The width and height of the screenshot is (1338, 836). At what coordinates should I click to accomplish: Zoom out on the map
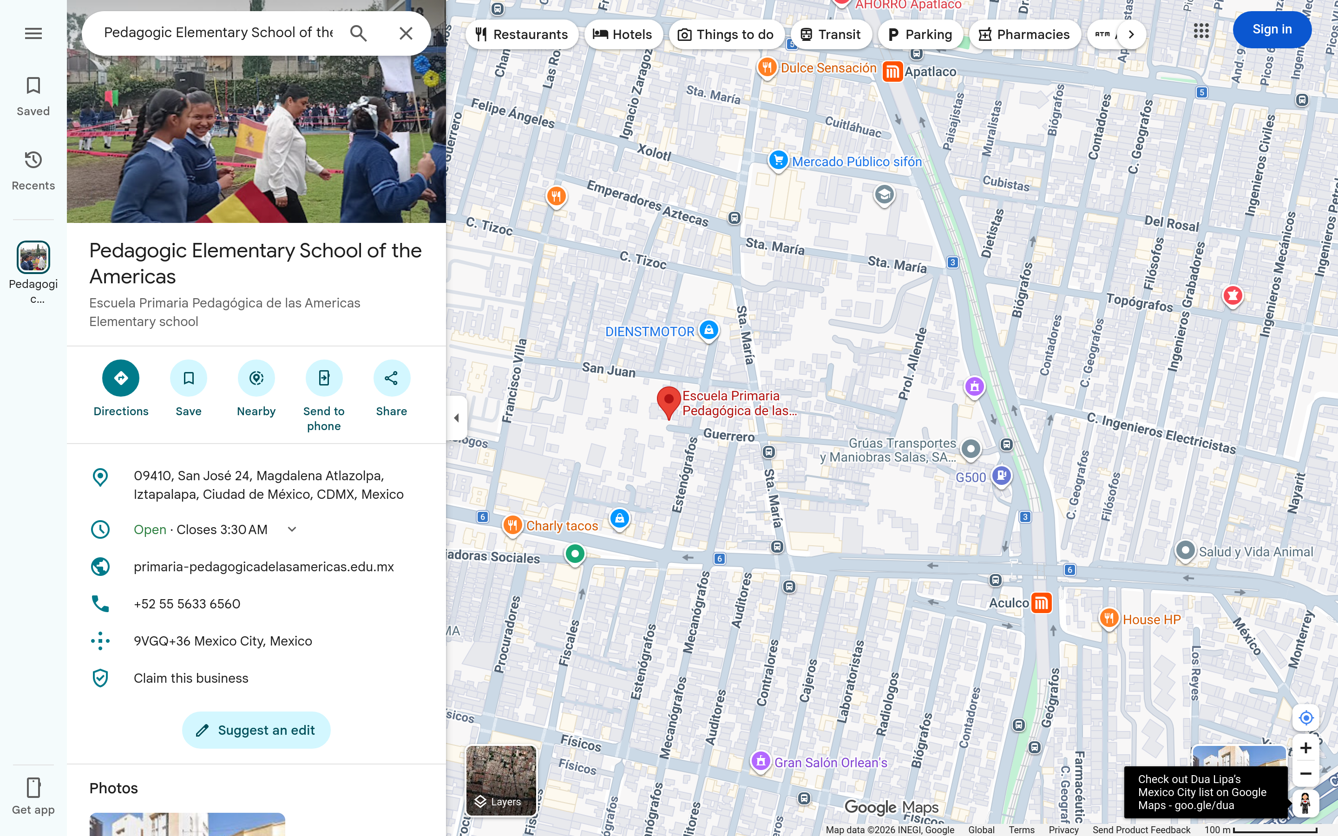pyautogui.click(x=1306, y=773)
